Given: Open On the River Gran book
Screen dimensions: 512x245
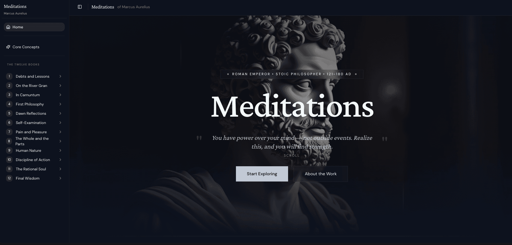Looking at the screenshot, I should (34, 86).
